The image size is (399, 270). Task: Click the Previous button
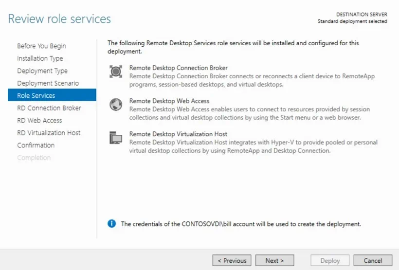pos(232,260)
